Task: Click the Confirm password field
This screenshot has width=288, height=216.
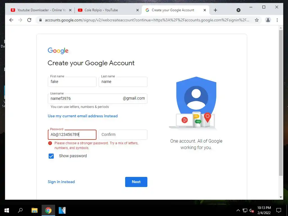Action: [123, 135]
